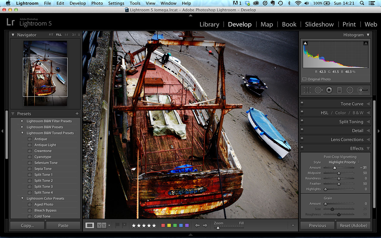Viewport: 381px width, 238px height.
Task: Switch to Before/After comparison view
Action: point(102,226)
